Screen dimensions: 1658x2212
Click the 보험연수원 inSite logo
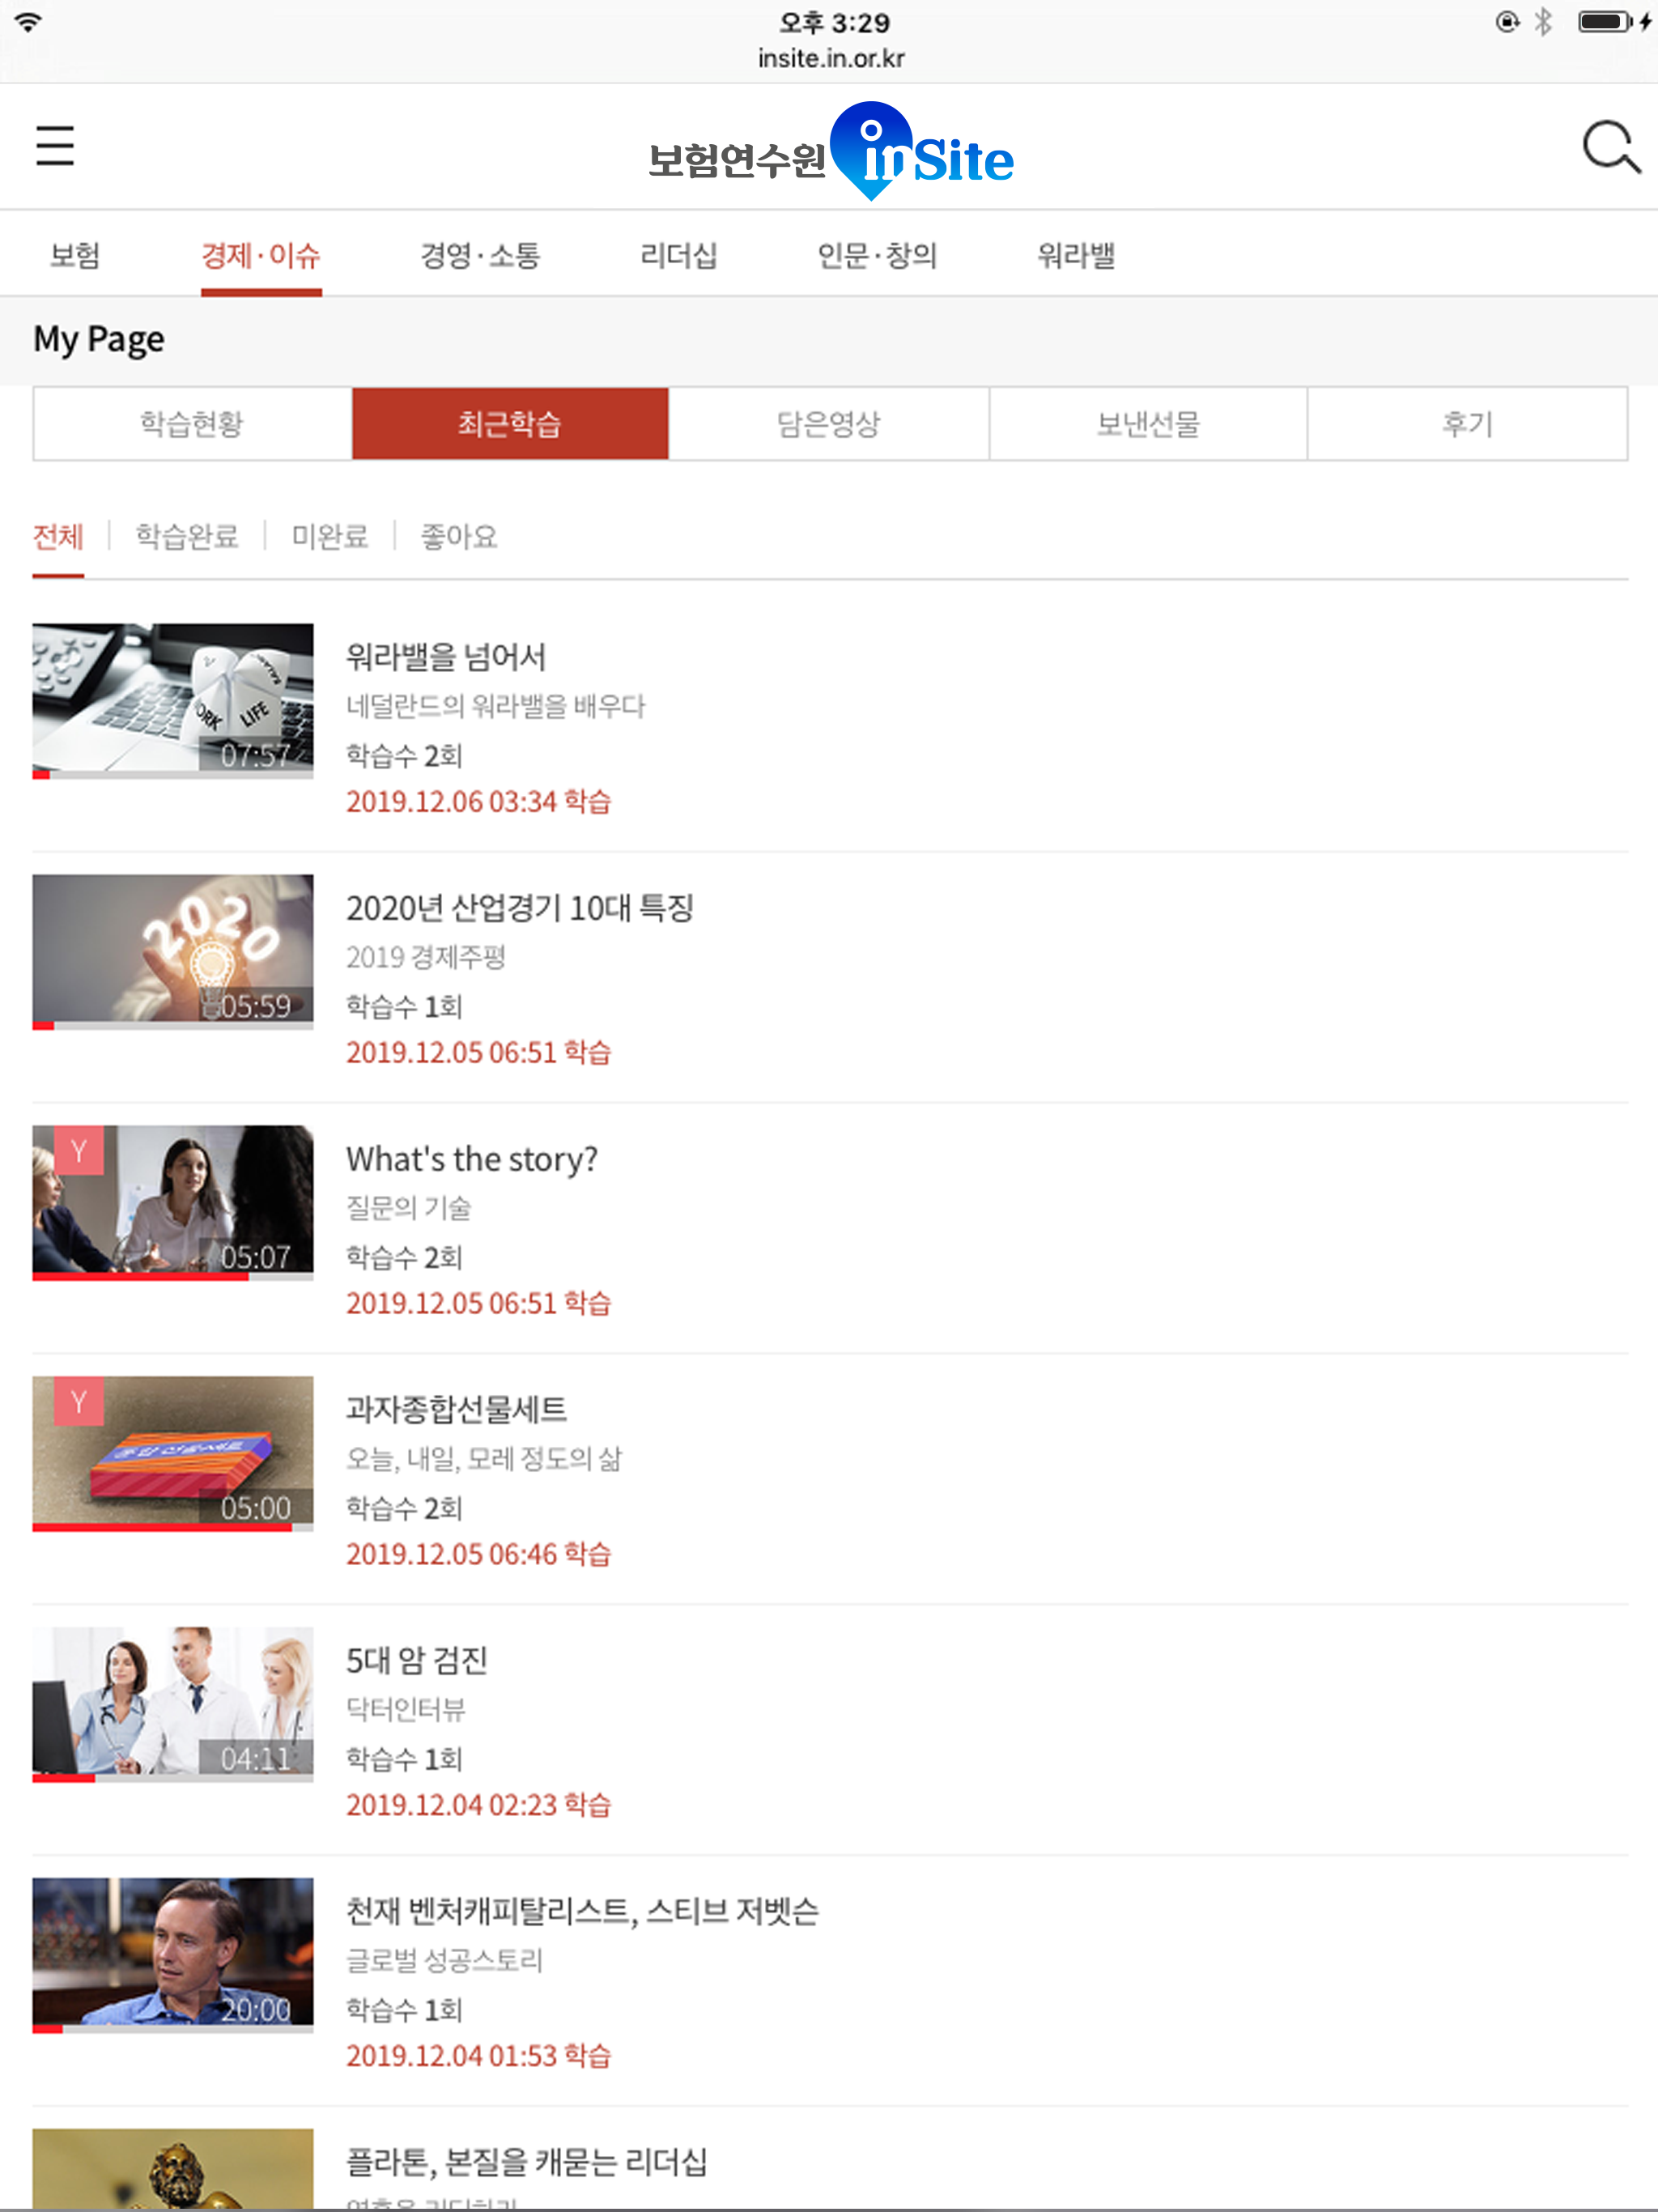831,152
